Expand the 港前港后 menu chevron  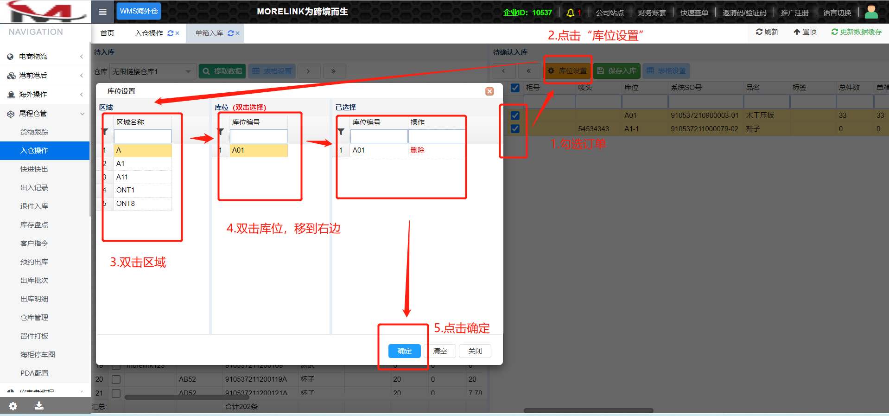point(82,76)
